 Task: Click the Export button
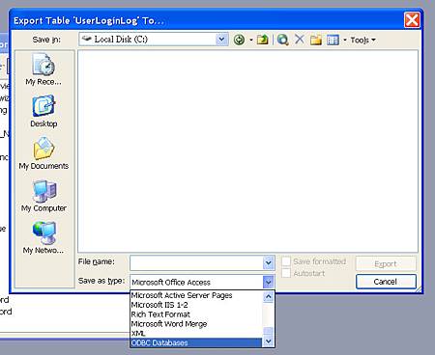(x=386, y=264)
